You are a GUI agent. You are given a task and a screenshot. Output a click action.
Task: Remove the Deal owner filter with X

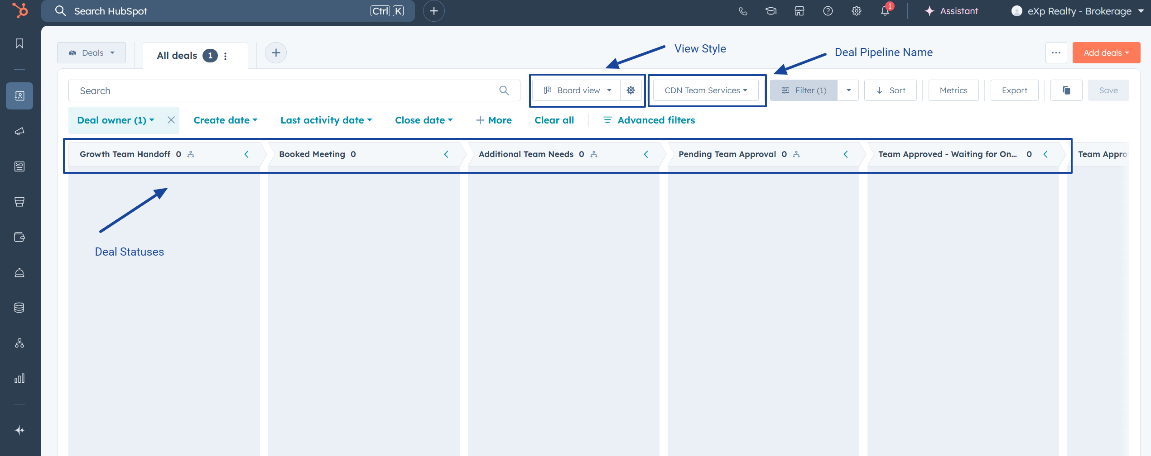coord(171,120)
